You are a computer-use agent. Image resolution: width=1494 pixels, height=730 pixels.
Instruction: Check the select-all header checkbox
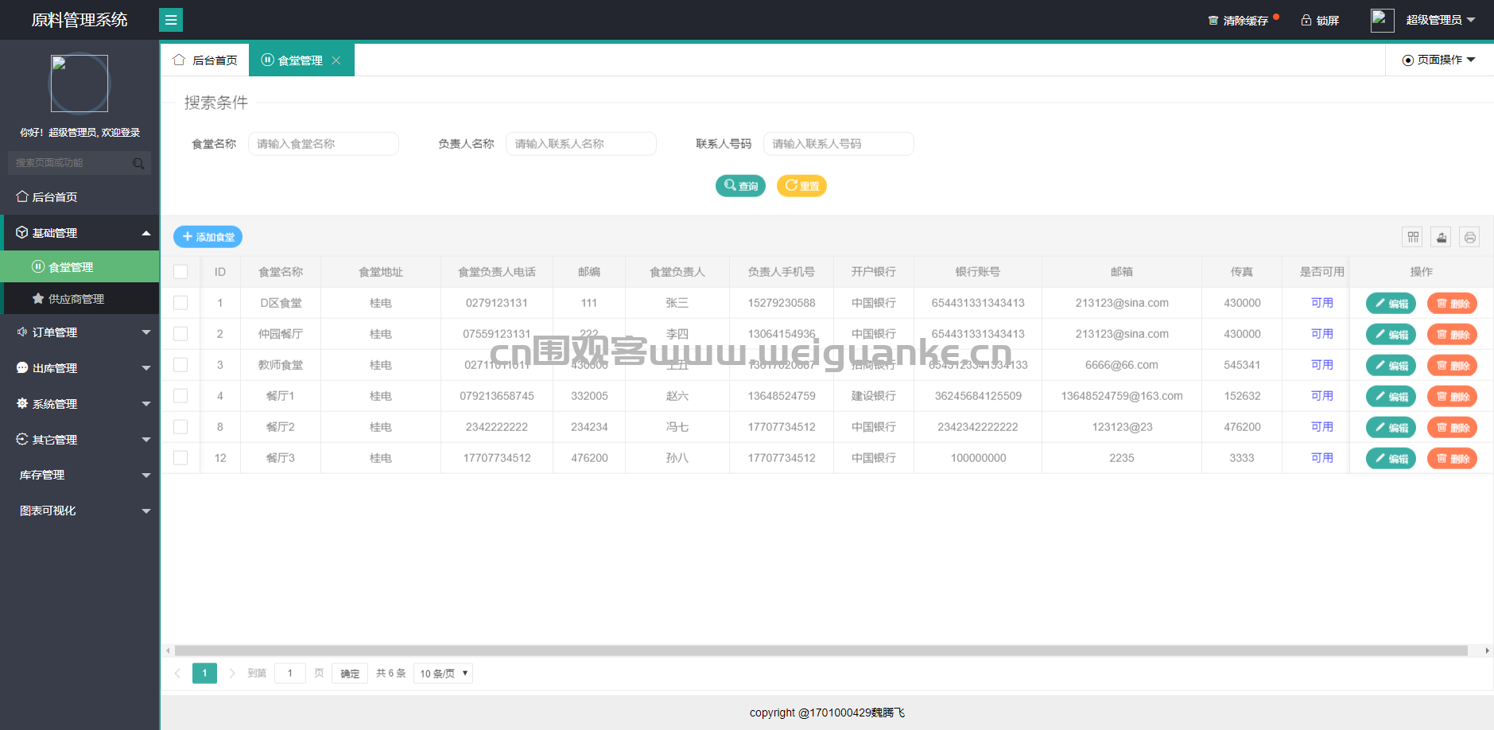pyautogui.click(x=180, y=272)
